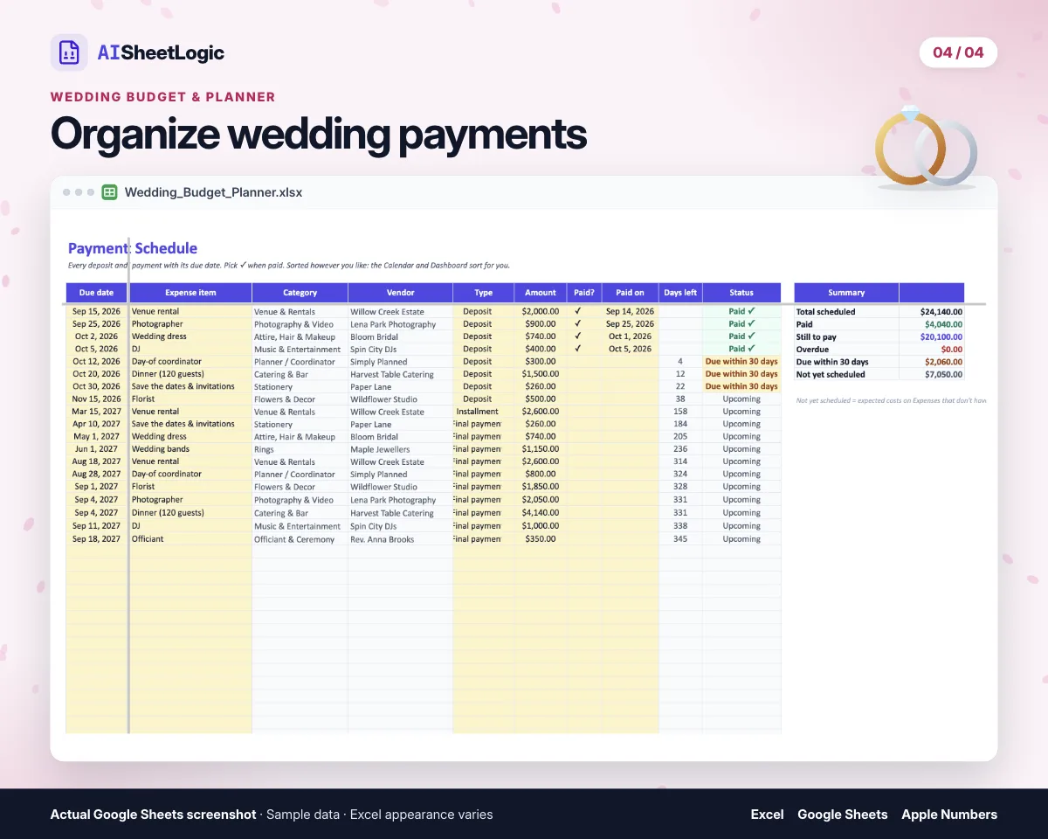Click the Days left value 158
The height and width of the screenshot is (839, 1048).
tap(680, 412)
